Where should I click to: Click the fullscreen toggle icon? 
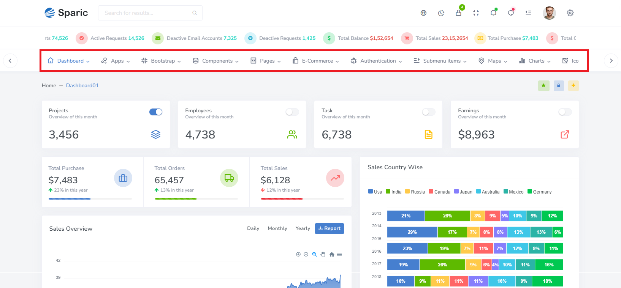(x=476, y=13)
